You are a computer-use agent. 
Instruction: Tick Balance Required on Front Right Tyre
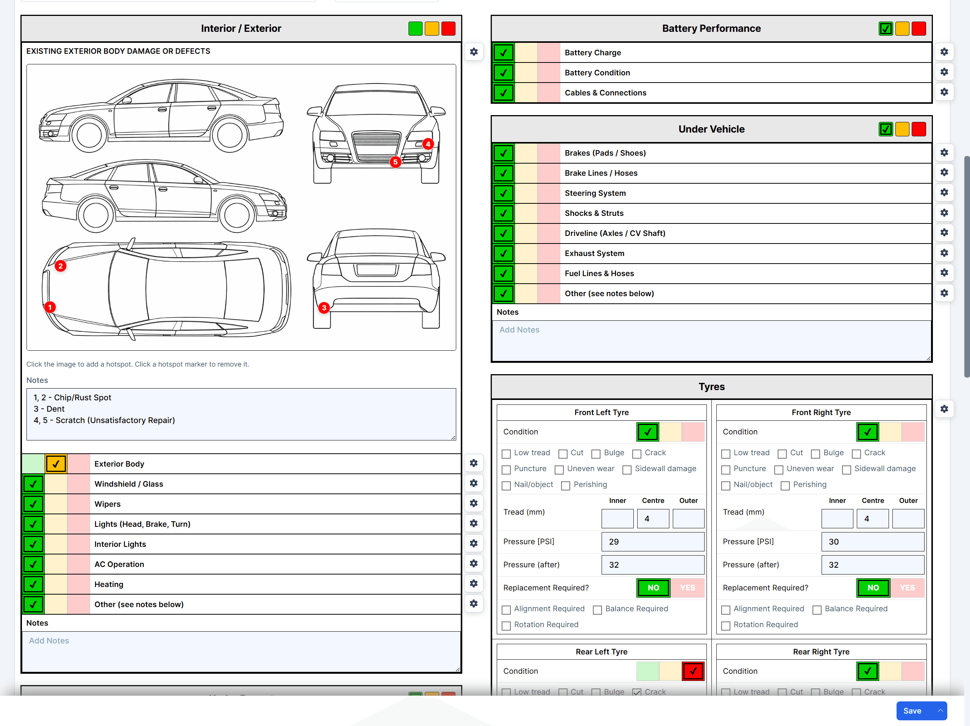817,610
